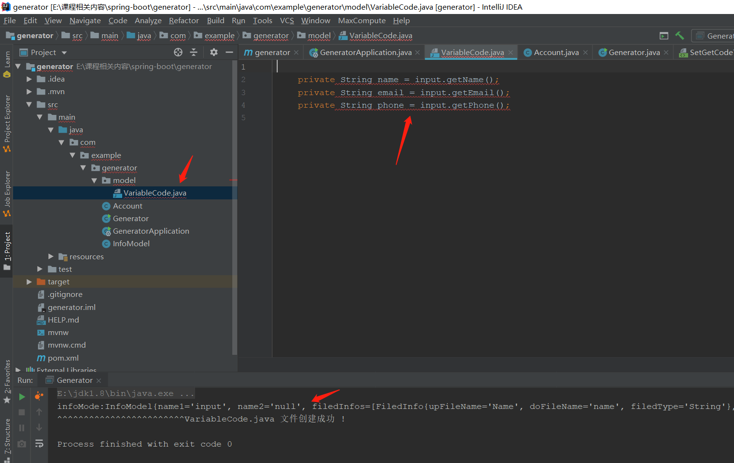This screenshot has height=463, width=734.
Task: Hide the Project panel with the minus icon
Action: coord(229,52)
